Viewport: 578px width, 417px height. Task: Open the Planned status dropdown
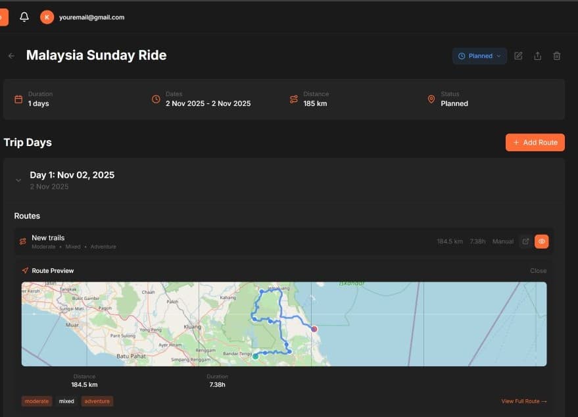[x=479, y=56]
